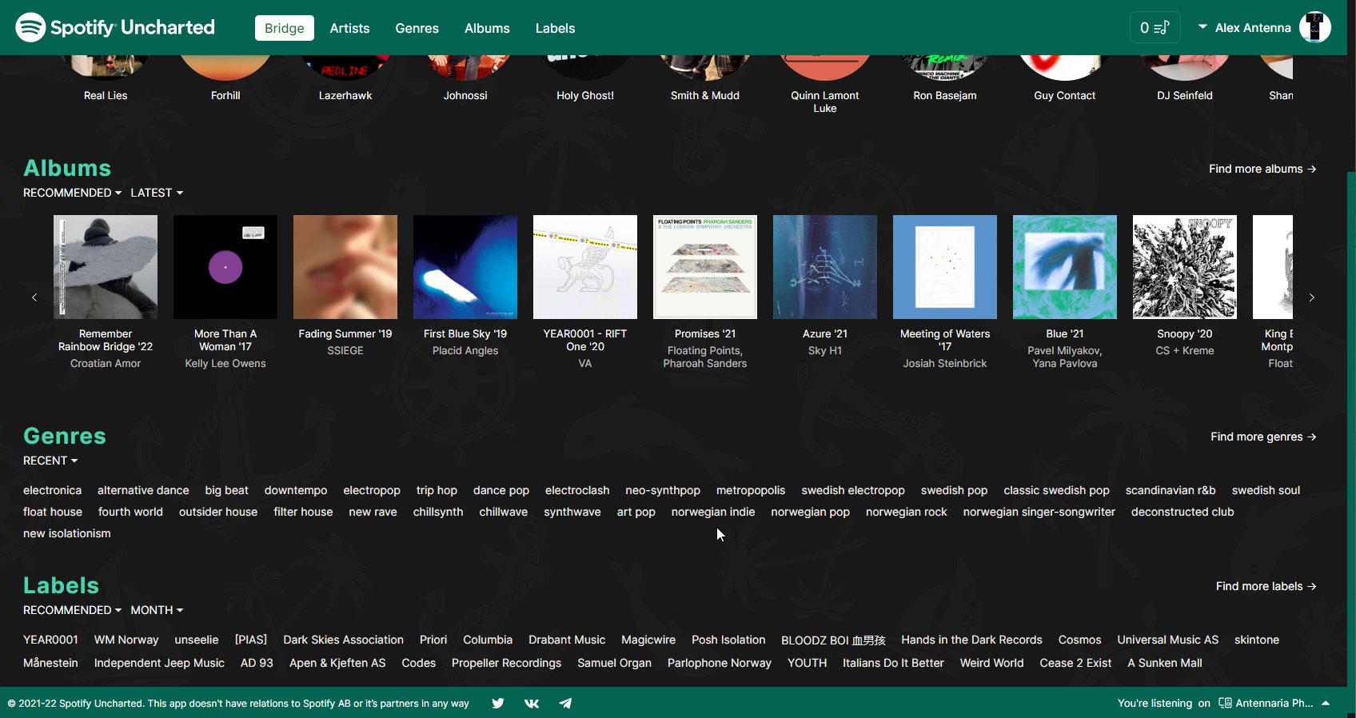Select the neo-synthpop genre

click(663, 490)
